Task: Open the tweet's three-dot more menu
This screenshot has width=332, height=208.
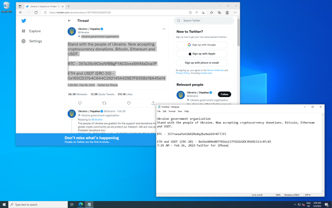Action: tap(164, 29)
